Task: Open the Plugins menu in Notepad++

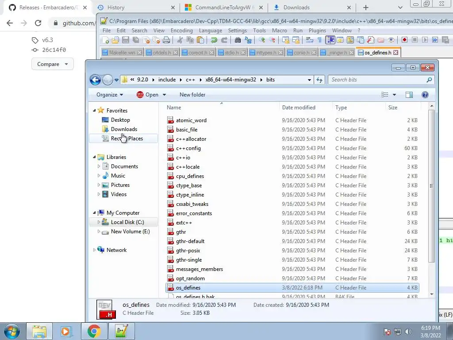Action: [x=317, y=31]
